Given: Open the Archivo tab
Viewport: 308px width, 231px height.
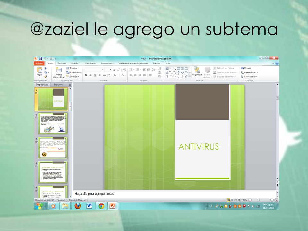Looking at the screenshot, I should [x=39, y=63].
